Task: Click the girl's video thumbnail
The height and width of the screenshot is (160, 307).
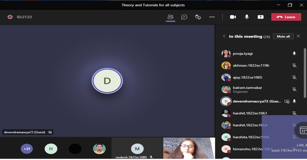Action: (x=189, y=148)
